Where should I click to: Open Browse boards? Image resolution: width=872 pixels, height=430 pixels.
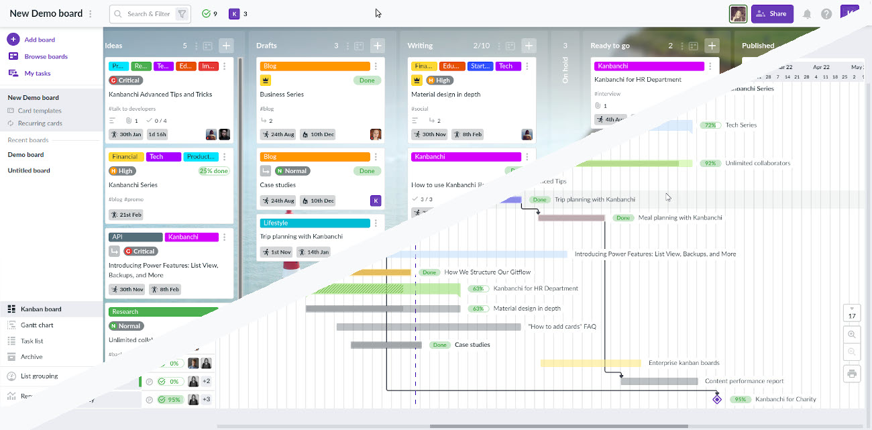(46, 56)
